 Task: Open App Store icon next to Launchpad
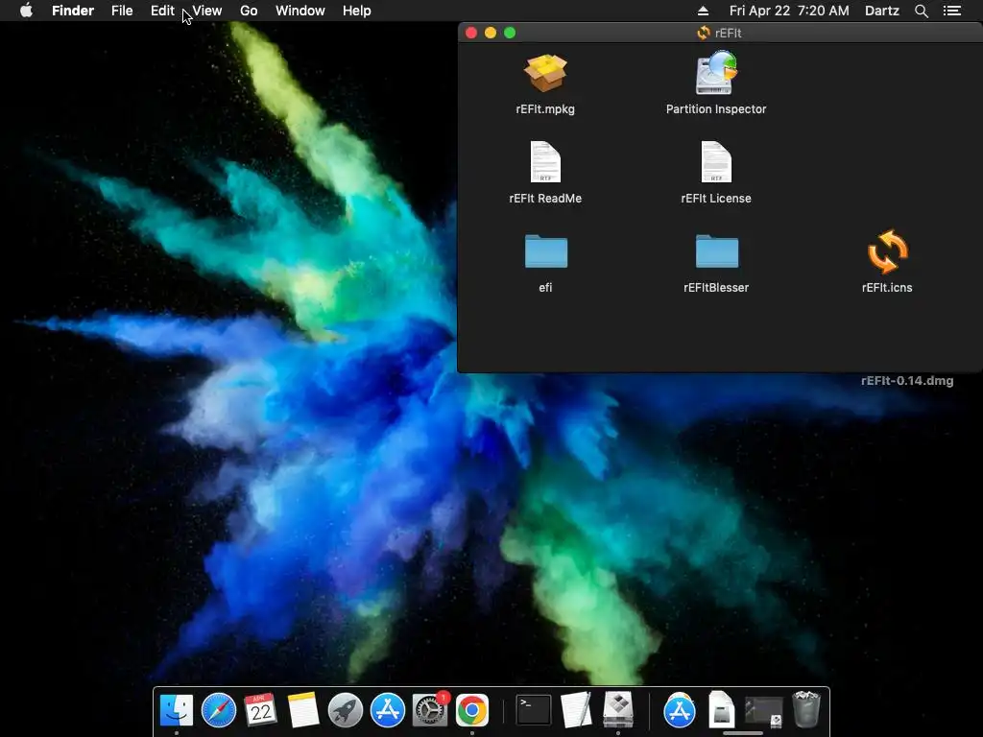(388, 710)
